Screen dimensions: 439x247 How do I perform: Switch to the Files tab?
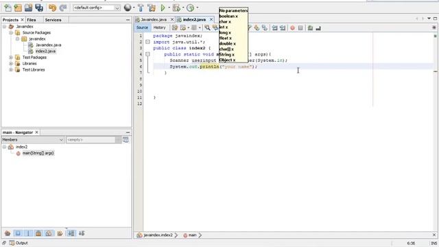[32, 20]
